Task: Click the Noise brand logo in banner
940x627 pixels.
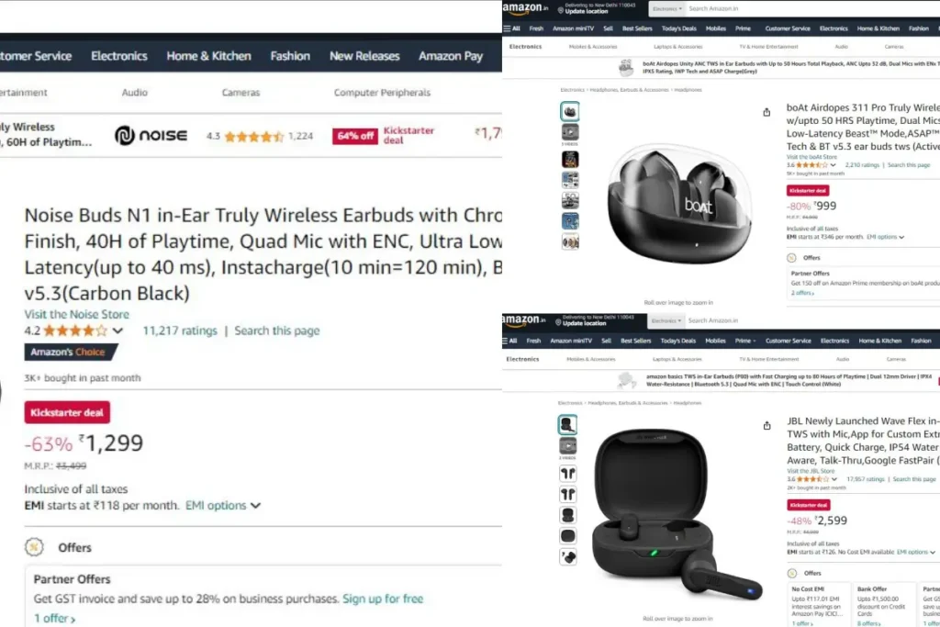Action: (x=151, y=136)
